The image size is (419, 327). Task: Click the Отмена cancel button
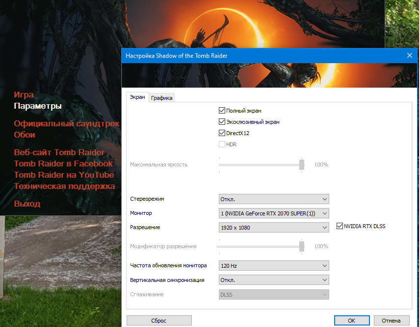(x=391, y=320)
